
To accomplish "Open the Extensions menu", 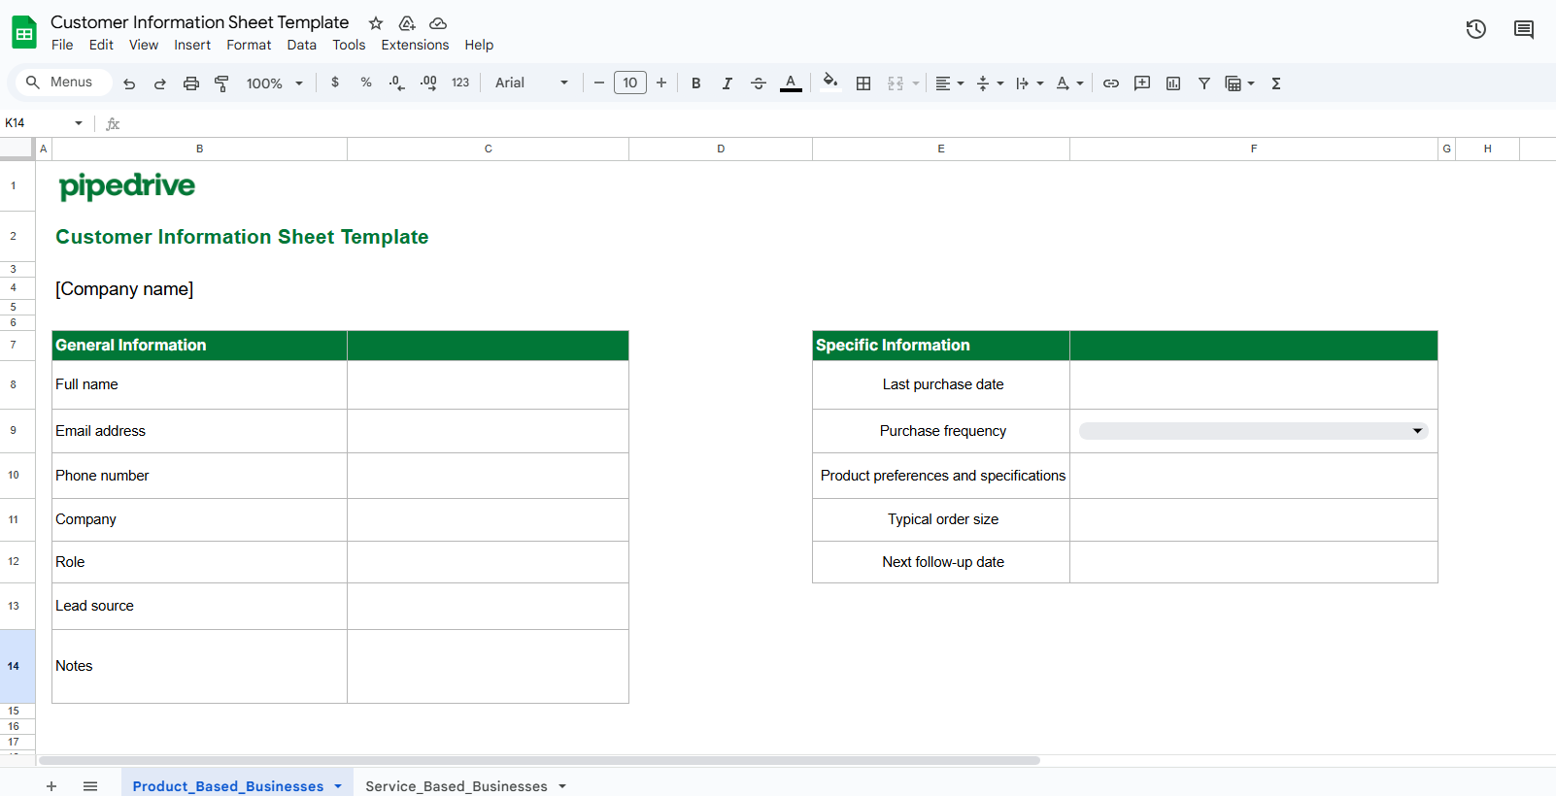I will pos(415,45).
